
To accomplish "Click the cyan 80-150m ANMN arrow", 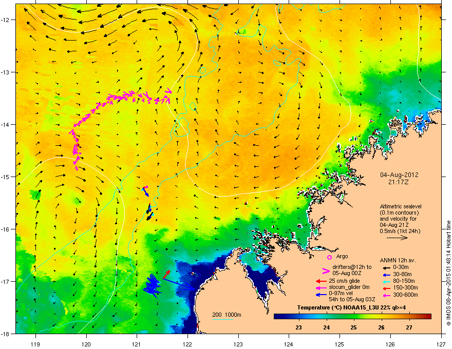I will (x=387, y=281).
